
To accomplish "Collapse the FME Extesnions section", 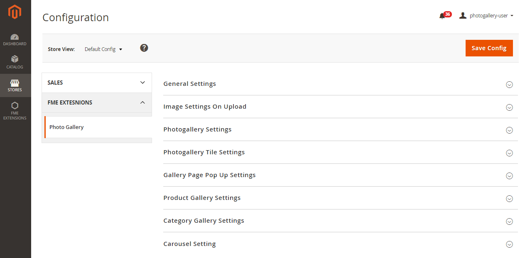I will pyautogui.click(x=97, y=102).
